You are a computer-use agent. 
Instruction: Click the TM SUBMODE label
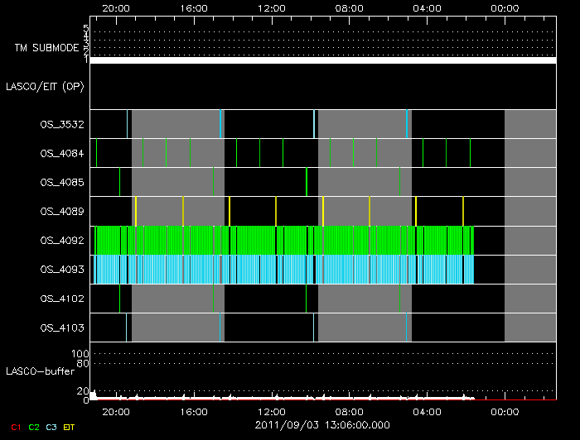pos(46,48)
